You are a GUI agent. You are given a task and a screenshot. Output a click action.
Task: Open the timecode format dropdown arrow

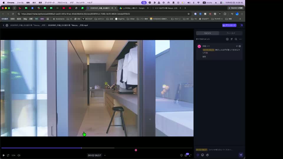[x=105, y=155]
